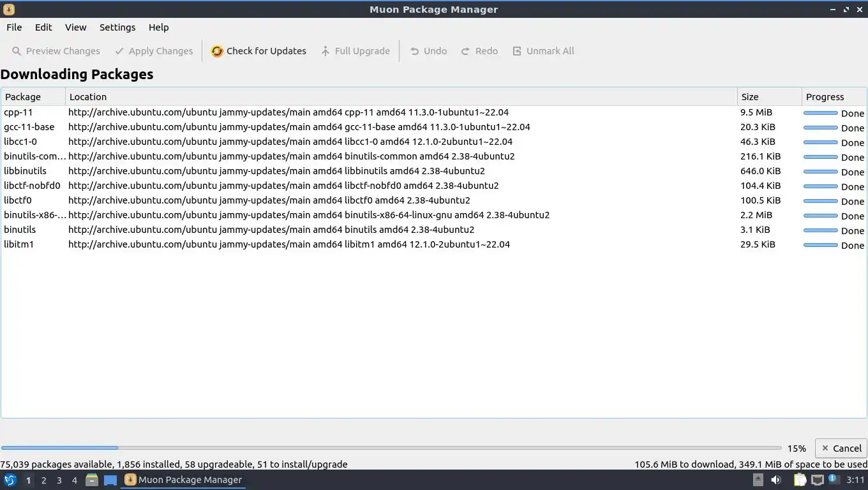868x490 pixels.
Task: Open the volume control tray icon
Action: coord(776,480)
